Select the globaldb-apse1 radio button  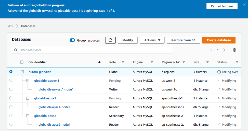coord(11,98)
